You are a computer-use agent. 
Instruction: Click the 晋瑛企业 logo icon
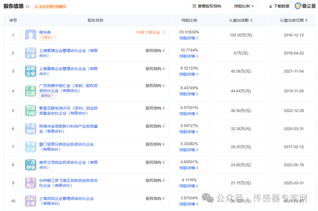(31, 53)
